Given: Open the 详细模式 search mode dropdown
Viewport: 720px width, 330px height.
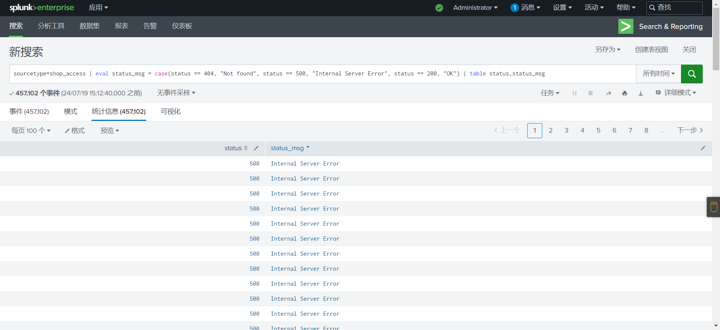Looking at the screenshot, I should click(676, 93).
